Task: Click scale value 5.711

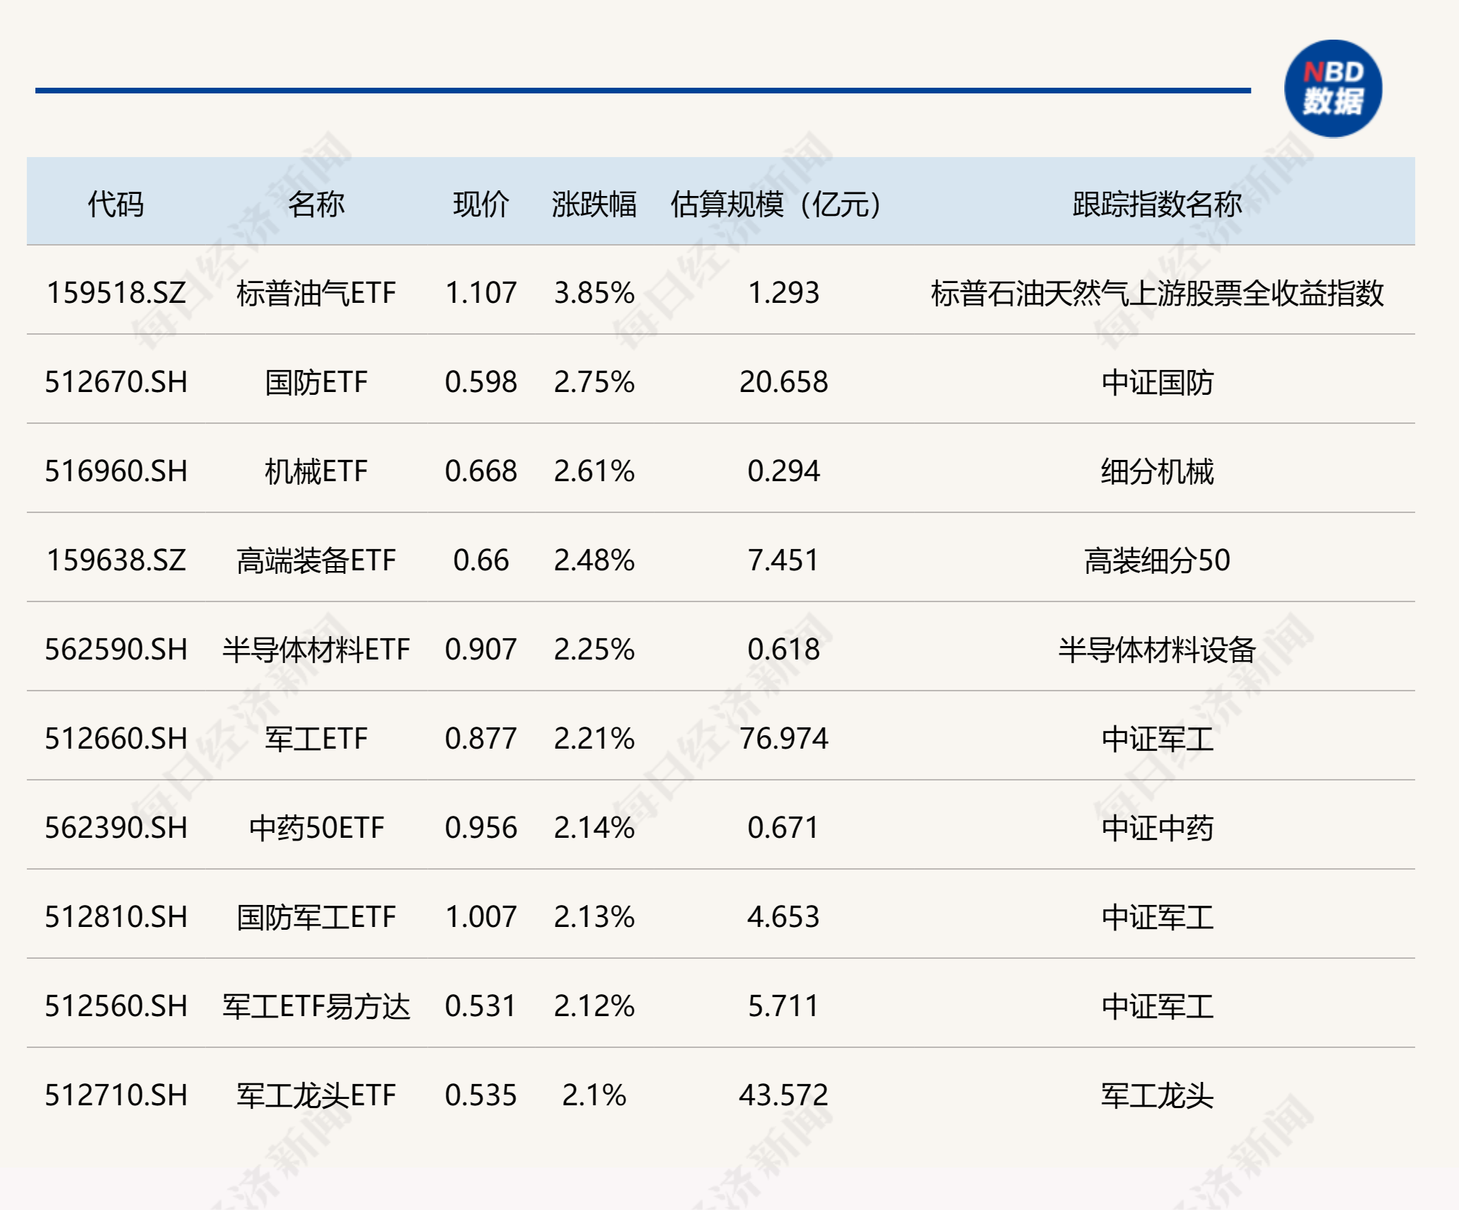Action: pos(784,1006)
